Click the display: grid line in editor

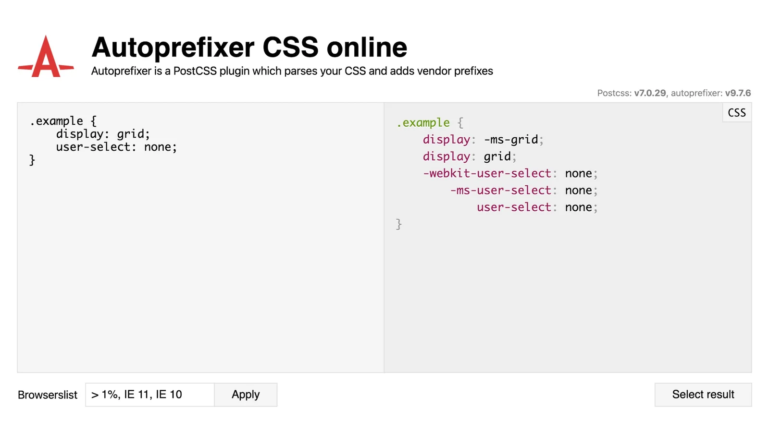pyautogui.click(x=102, y=134)
